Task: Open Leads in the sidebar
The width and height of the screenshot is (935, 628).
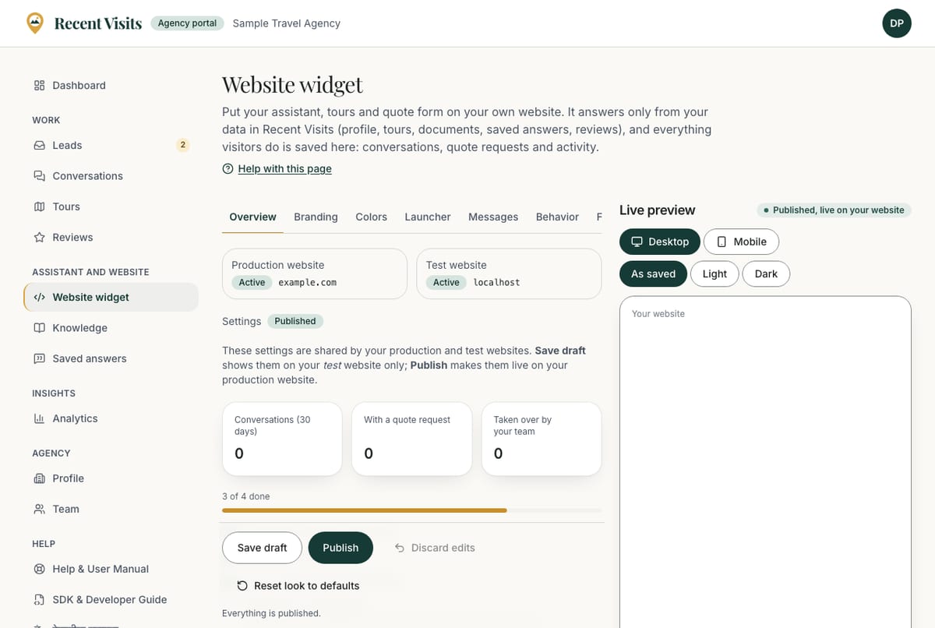Action: (x=111, y=146)
